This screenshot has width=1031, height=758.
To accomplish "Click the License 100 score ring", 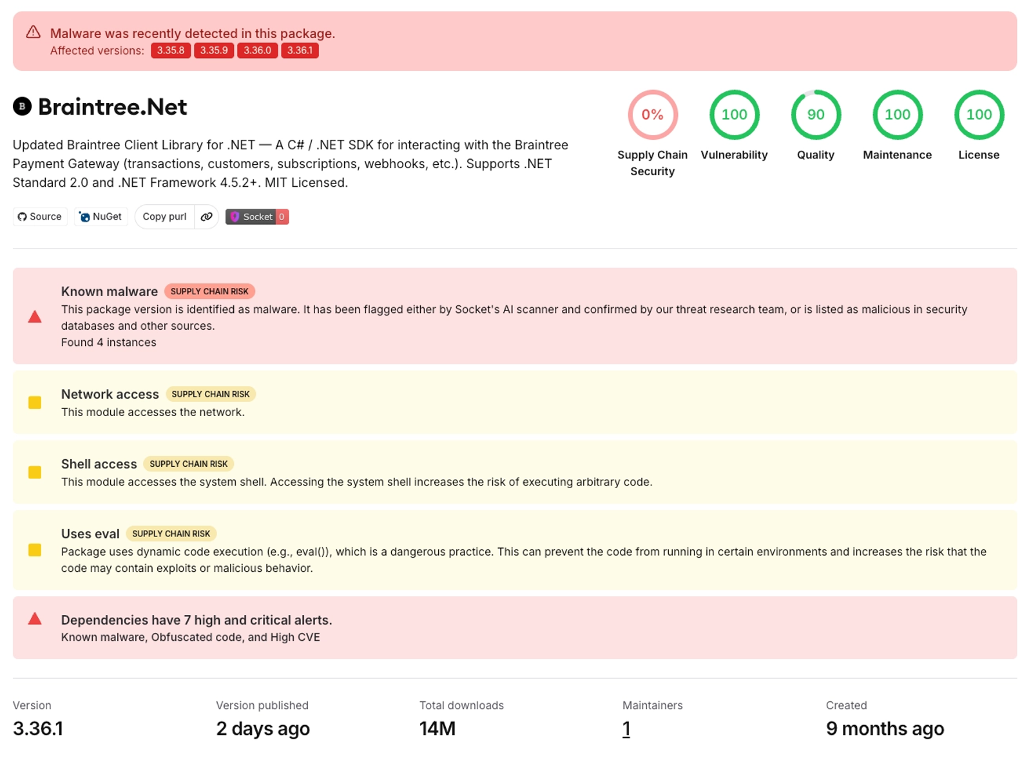I will (x=979, y=115).
